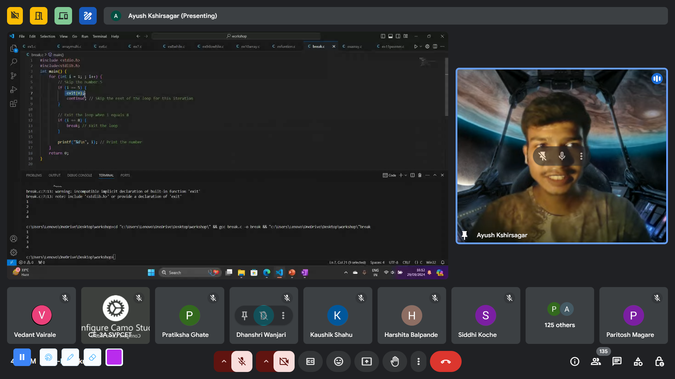Open the emoji reactions button
The width and height of the screenshot is (675, 379).
coord(338,361)
